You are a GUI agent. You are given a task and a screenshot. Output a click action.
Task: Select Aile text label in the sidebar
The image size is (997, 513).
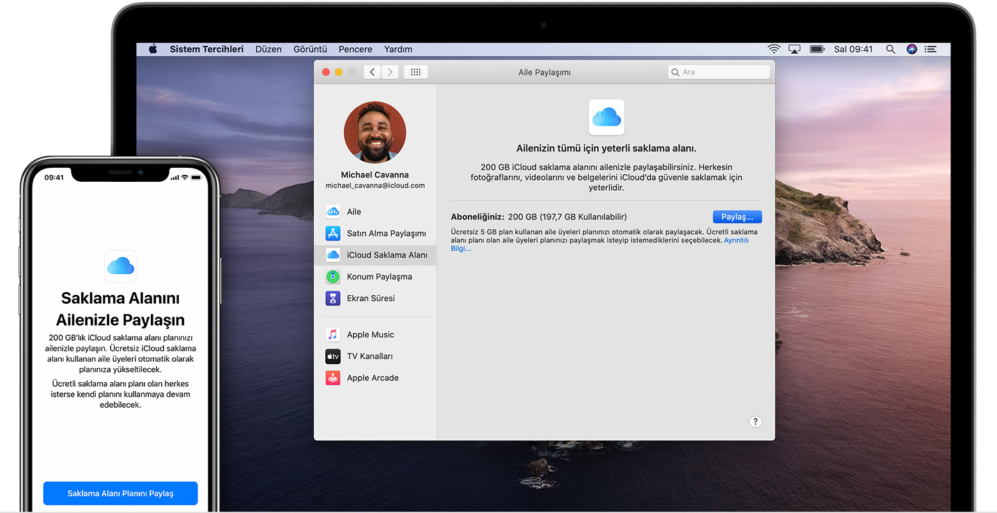(x=354, y=212)
